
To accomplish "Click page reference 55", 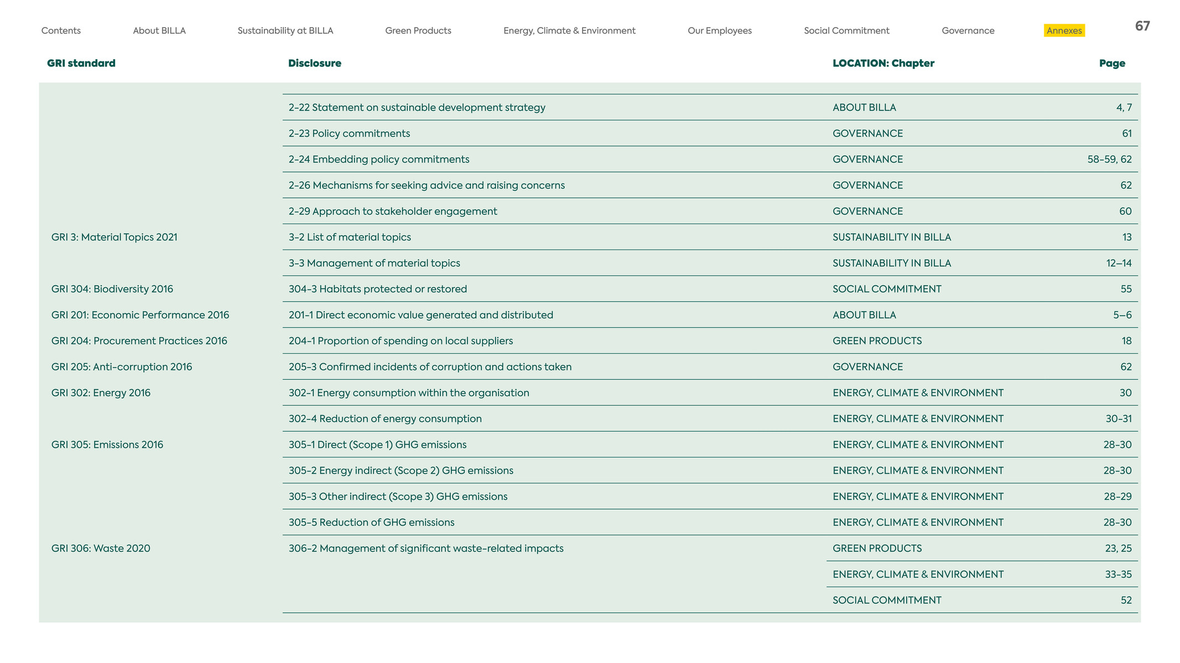I will pyautogui.click(x=1126, y=289).
